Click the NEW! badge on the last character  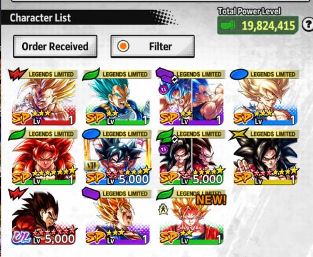(x=211, y=200)
